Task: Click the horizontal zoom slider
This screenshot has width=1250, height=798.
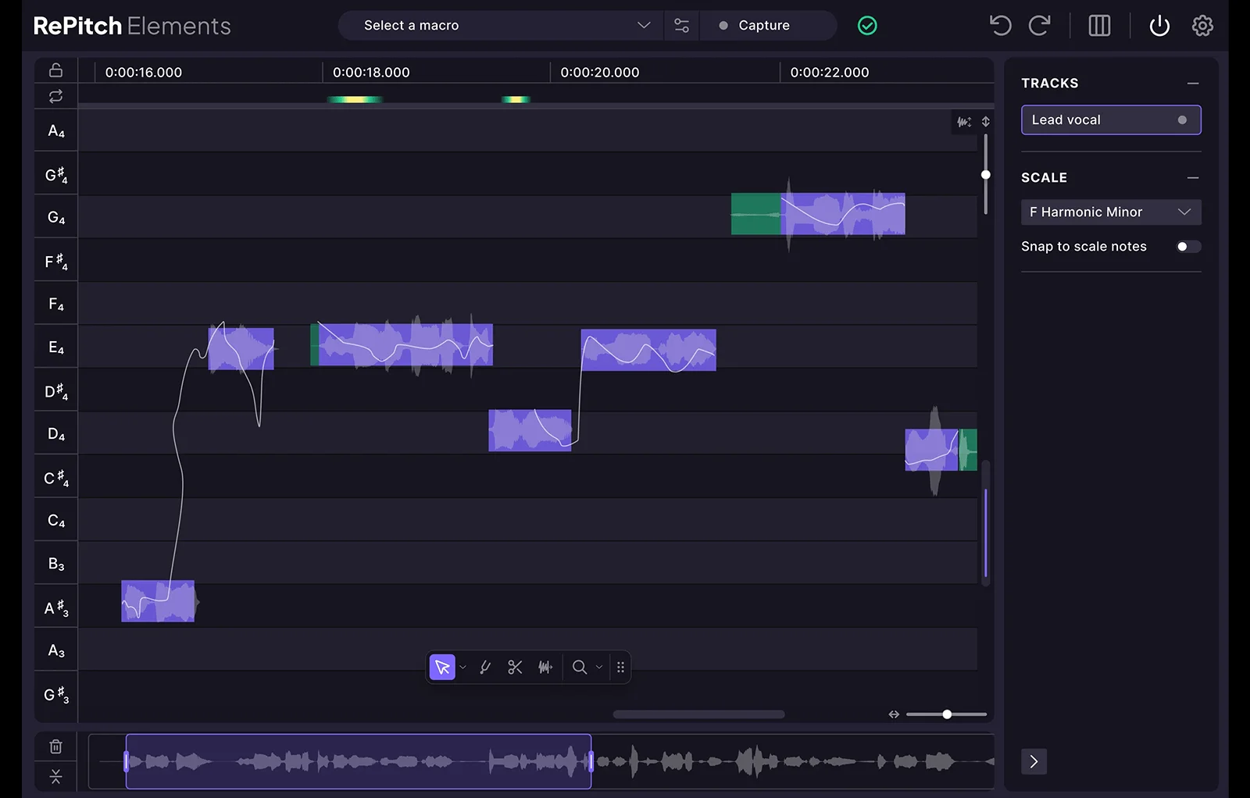Action: click(946, 714)
